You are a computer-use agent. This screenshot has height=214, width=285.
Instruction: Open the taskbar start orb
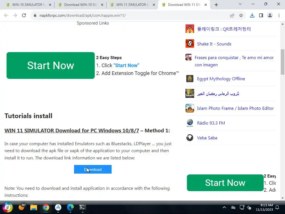point(8,207)
